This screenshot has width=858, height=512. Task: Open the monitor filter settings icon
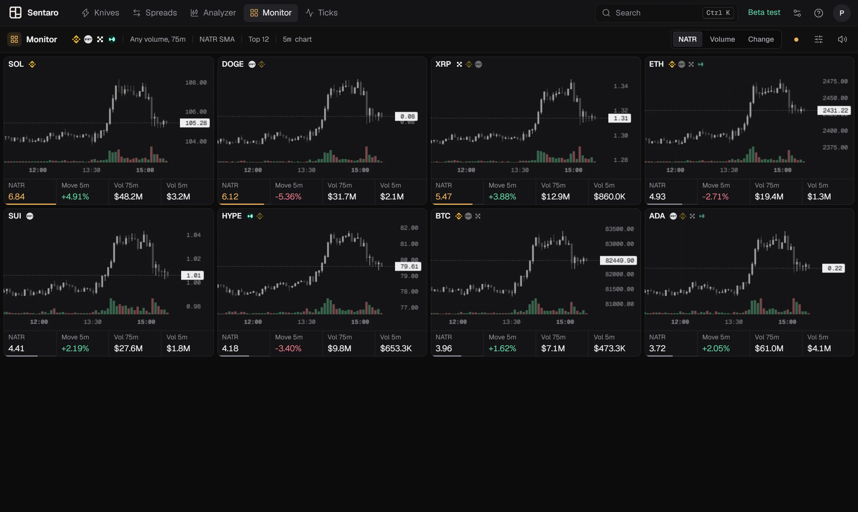coord(818,39)
